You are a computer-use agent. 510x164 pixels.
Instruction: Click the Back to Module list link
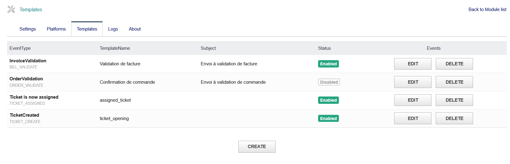487,9
